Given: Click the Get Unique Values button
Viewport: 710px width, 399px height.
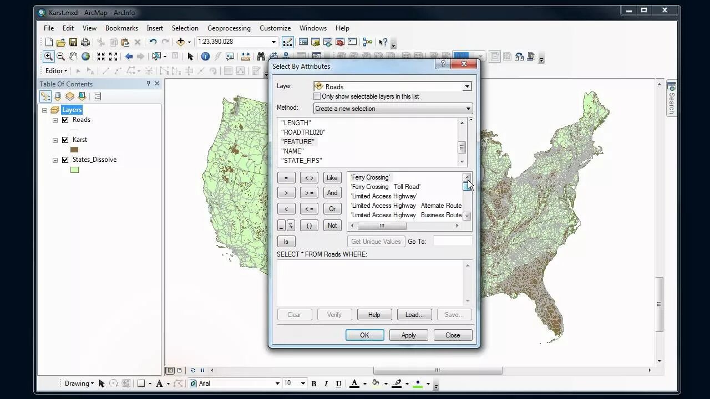Looking at the screenshot, I should [376, 242].
